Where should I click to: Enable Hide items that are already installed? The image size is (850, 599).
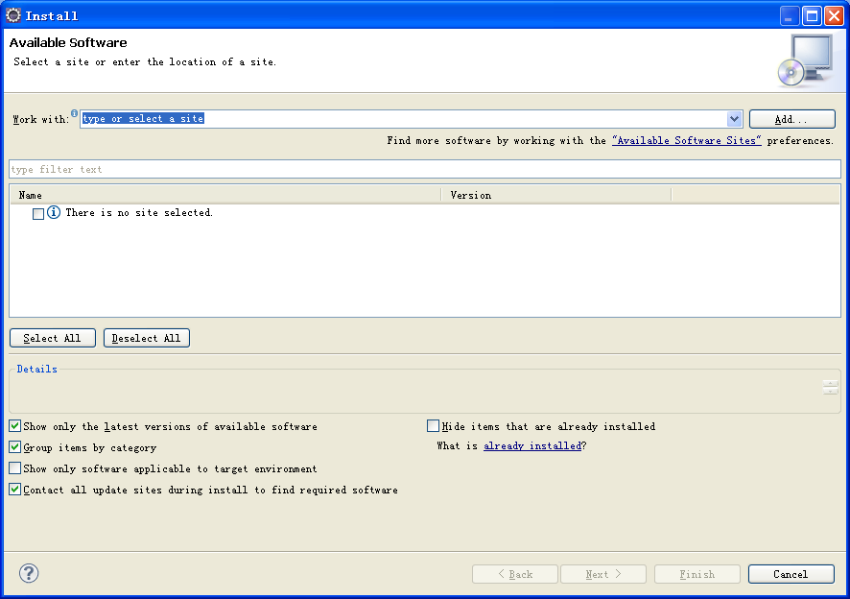(434, 426)
